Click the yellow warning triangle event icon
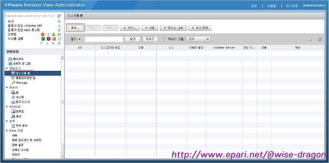Viewport: 329px width, 163px height. click(x=53, y=34)
